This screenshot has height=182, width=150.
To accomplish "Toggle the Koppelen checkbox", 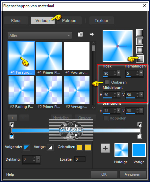I will click(106, 118).
